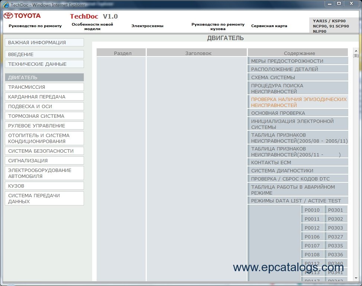Open ТЕХНИЧЕСКИЕ ДАННЫЕ section
The width and height of the screenshot is (362, 286).
coord(44,64)
